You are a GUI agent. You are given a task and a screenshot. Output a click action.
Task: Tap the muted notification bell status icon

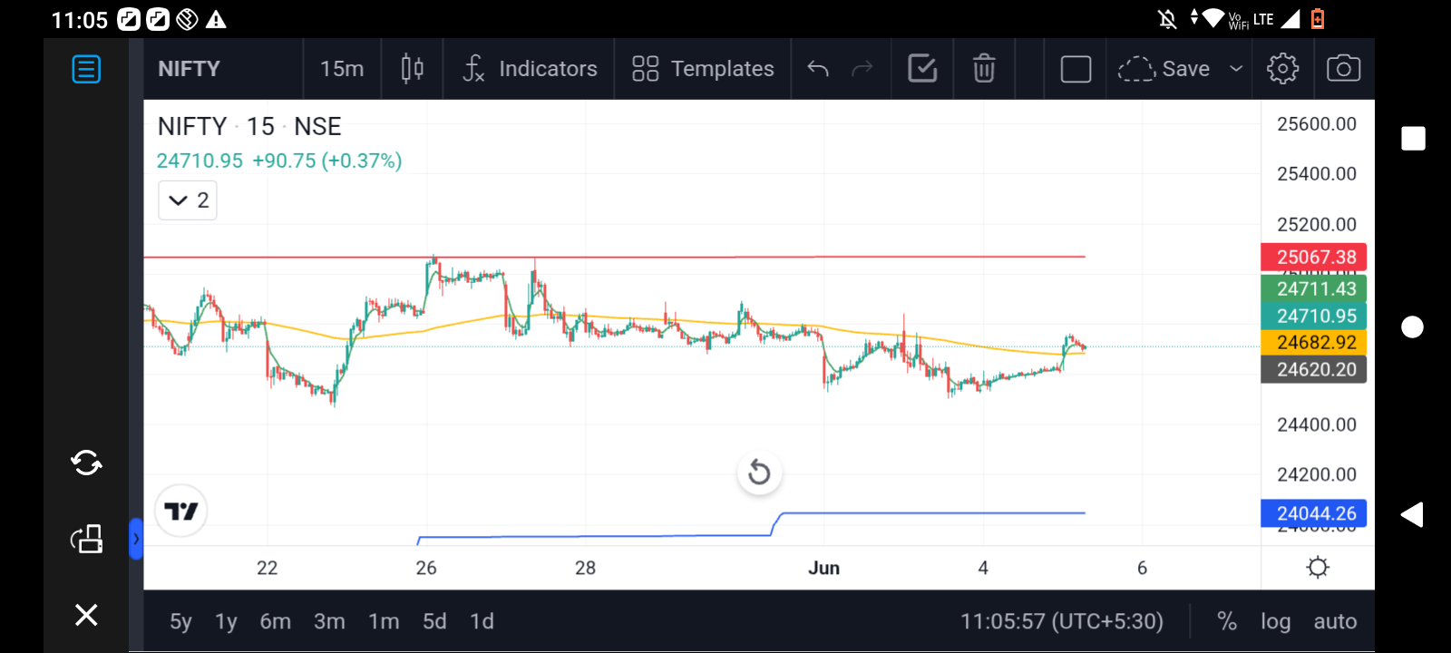click(1167, 19)
